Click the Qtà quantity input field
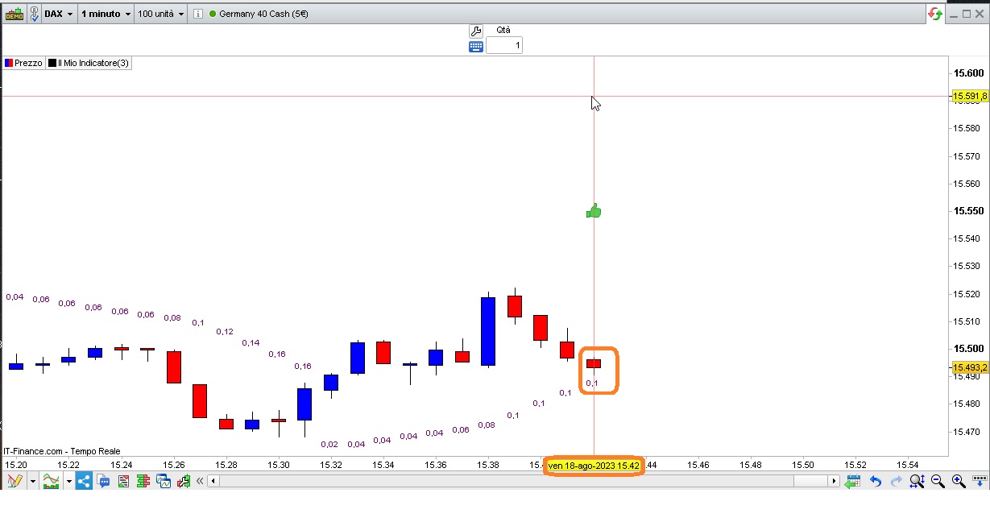The width and height of the screenshot is (990, 522). coord(504,46)
